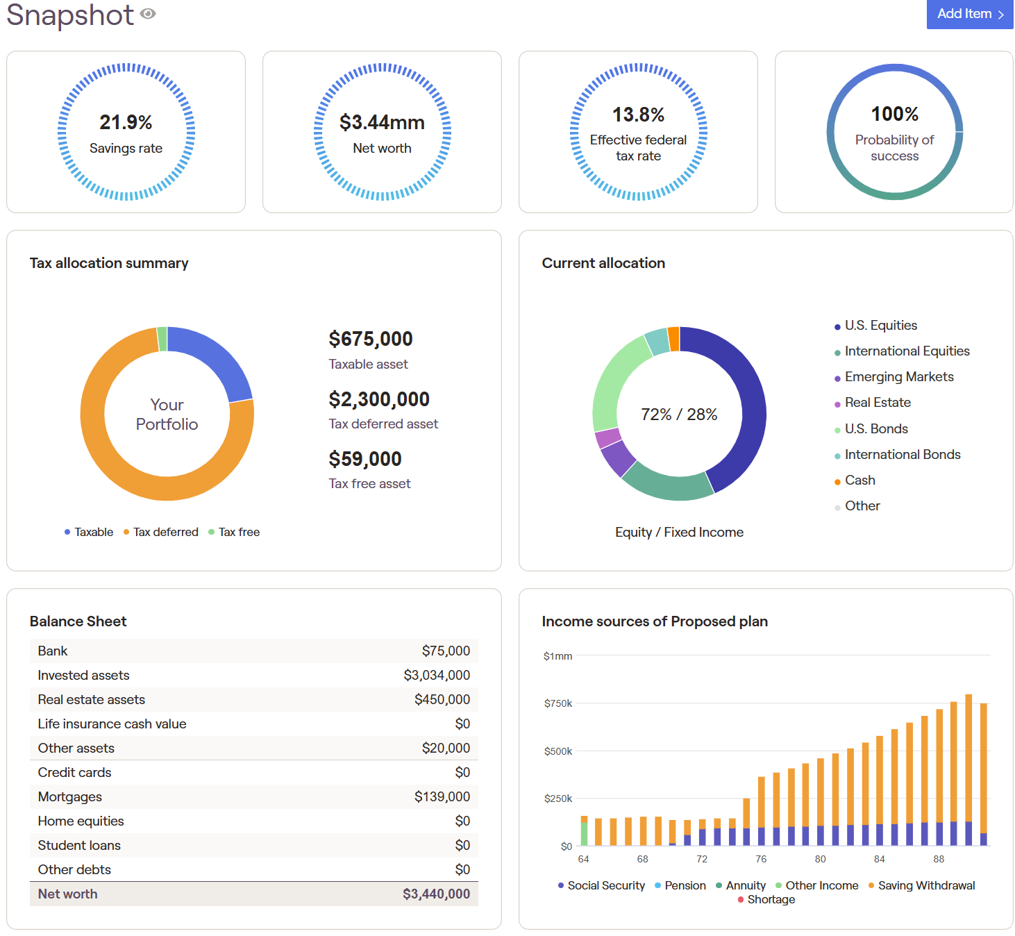Screen dimensions: 1015x936
Task: Toggle the Saving Withdrawal series legend
Action: 922,885
